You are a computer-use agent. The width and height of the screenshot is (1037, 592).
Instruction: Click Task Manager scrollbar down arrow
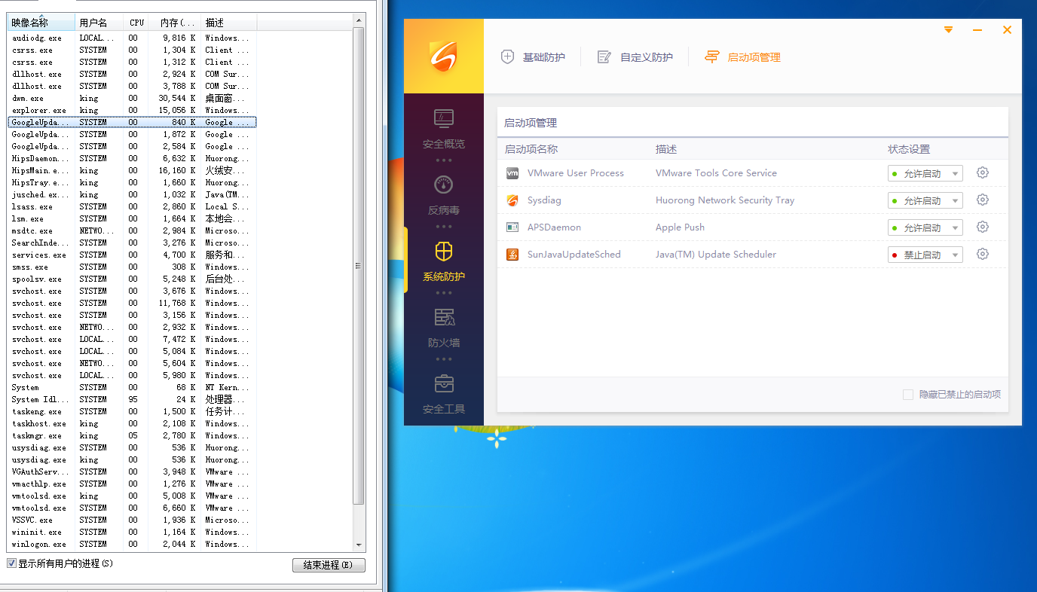[359, 544]
